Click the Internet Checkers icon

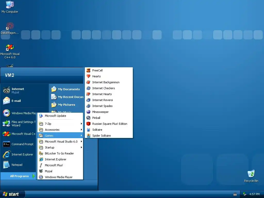tap(88, 88)
